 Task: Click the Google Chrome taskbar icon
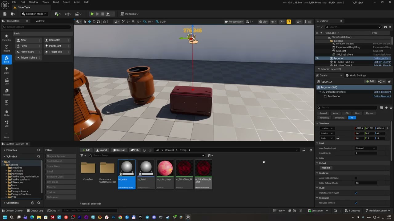coord(120,217)
